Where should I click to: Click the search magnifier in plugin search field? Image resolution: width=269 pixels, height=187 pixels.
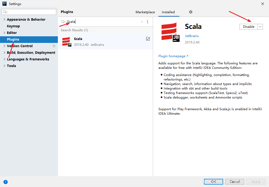tap(63, 22)
